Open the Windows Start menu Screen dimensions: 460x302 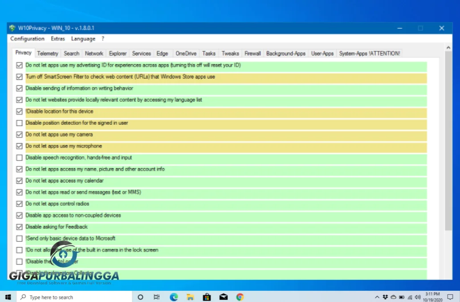point(8,297)
